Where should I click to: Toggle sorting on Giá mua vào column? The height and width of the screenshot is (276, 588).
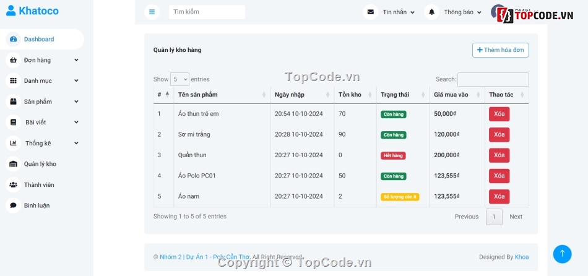(x=457, y=95)
